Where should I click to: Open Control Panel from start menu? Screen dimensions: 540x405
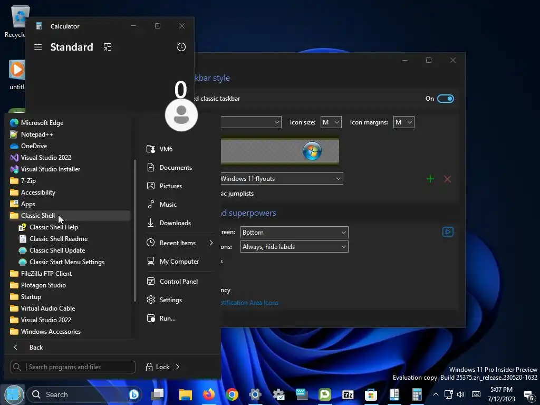(x=171, y=282)
